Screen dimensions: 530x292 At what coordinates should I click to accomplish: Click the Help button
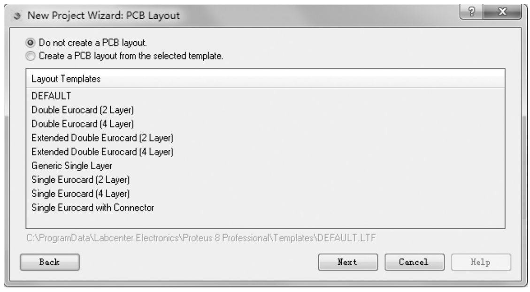point(481,262)
